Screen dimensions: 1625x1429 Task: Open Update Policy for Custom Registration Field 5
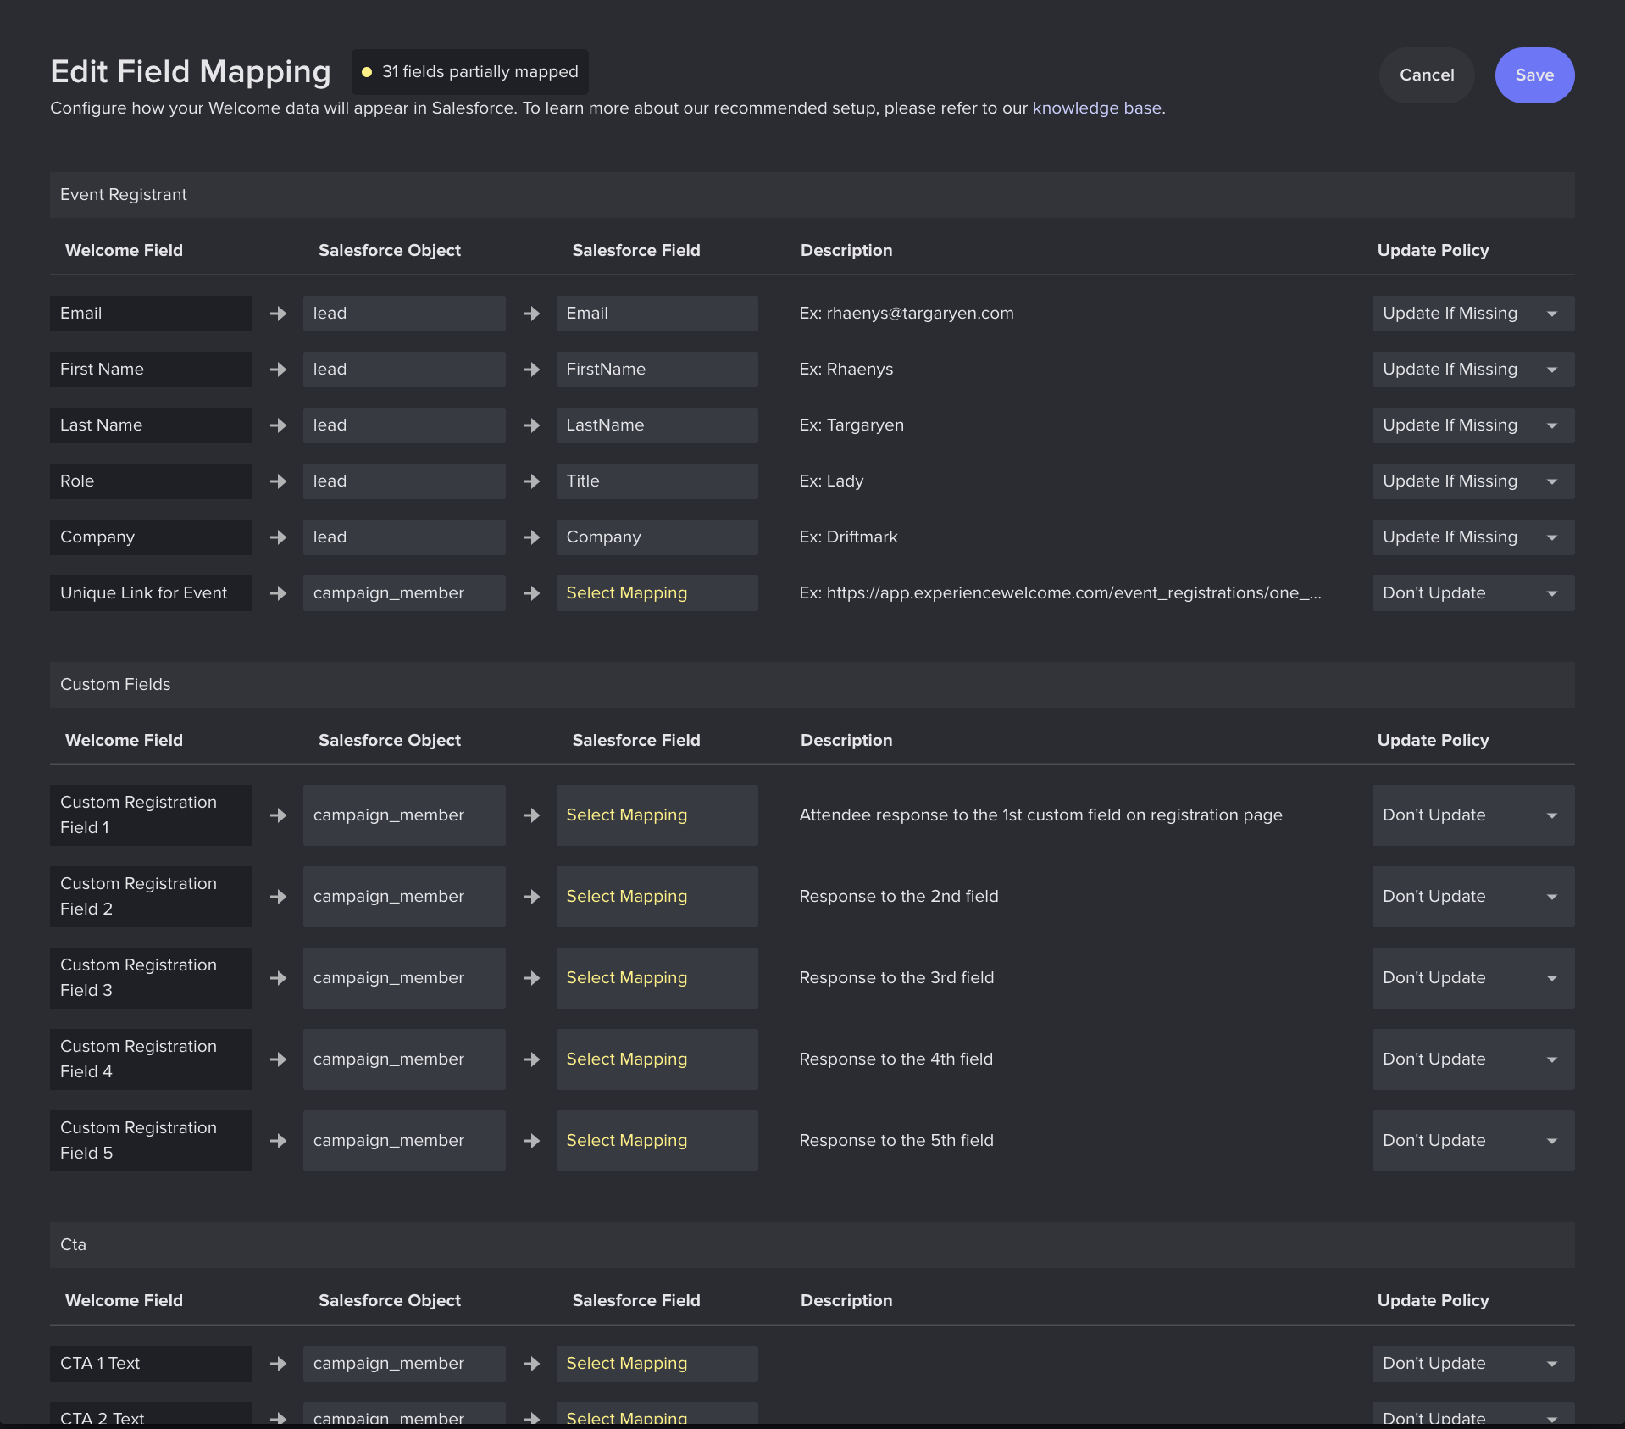tap(1473, 1141)
